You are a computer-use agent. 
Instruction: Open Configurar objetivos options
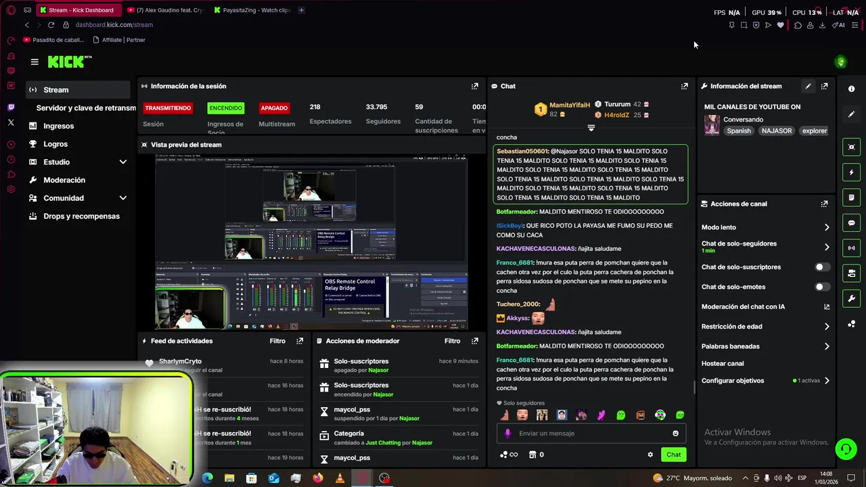pyautogui.click(x=765, y=381)
